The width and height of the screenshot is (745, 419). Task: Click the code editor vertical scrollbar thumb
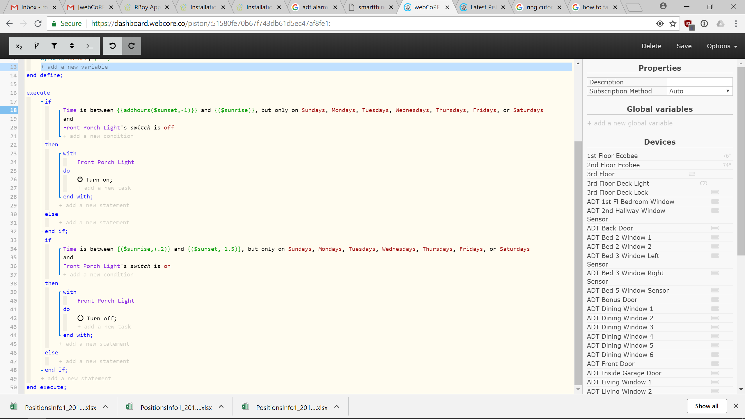click(x=578, y=263)
